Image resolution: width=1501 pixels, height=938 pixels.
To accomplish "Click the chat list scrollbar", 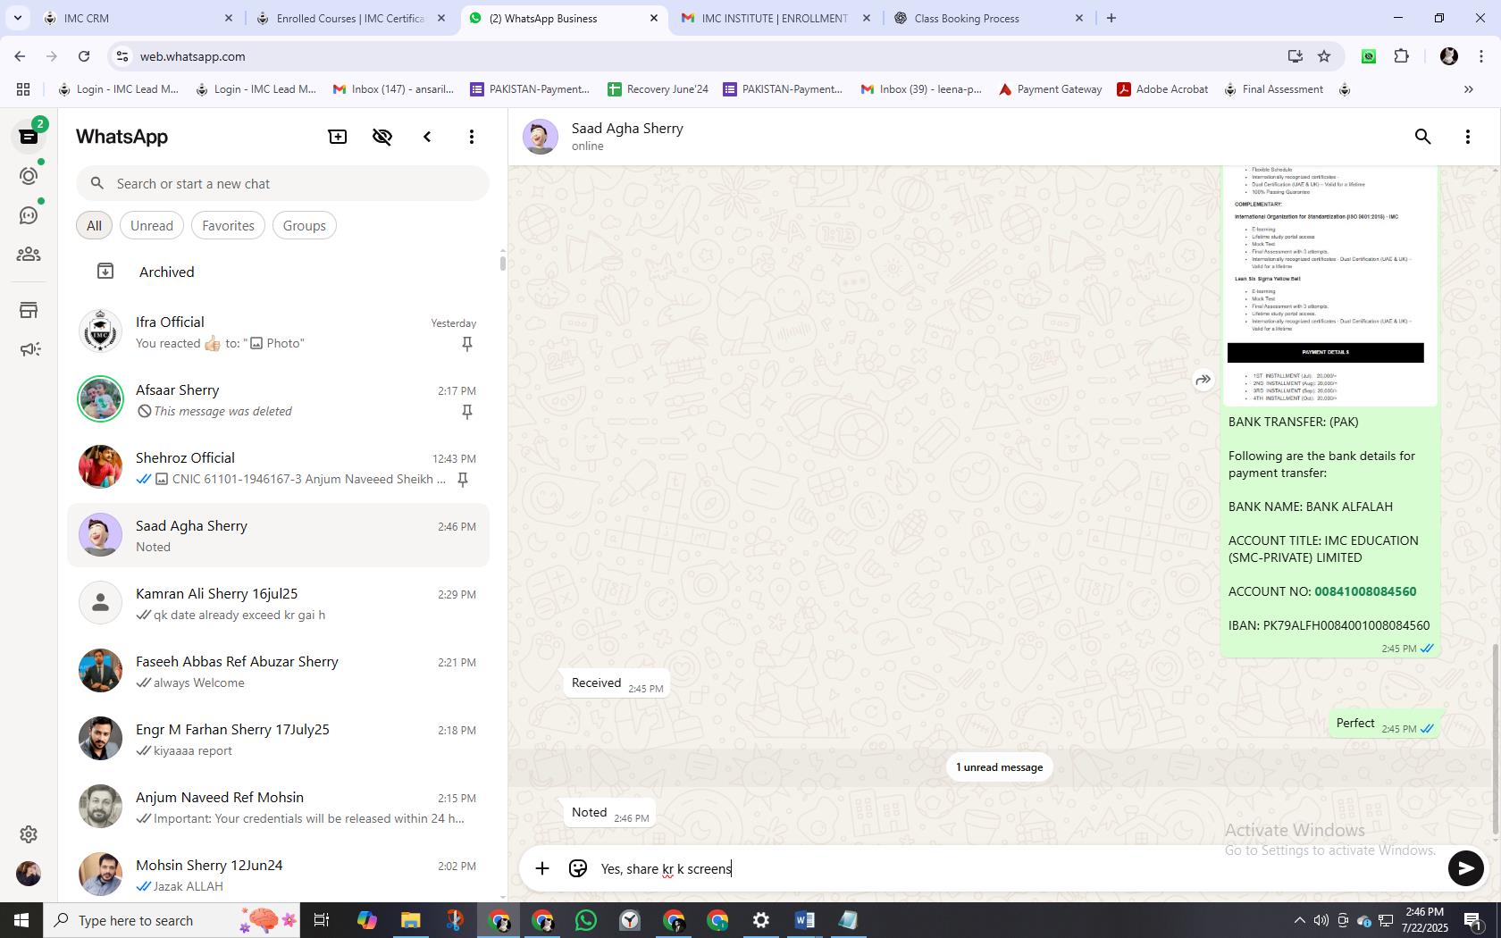I will pos(502,263).
